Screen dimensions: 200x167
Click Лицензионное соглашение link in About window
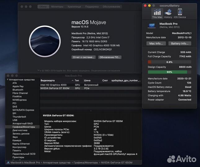[105, 71]
